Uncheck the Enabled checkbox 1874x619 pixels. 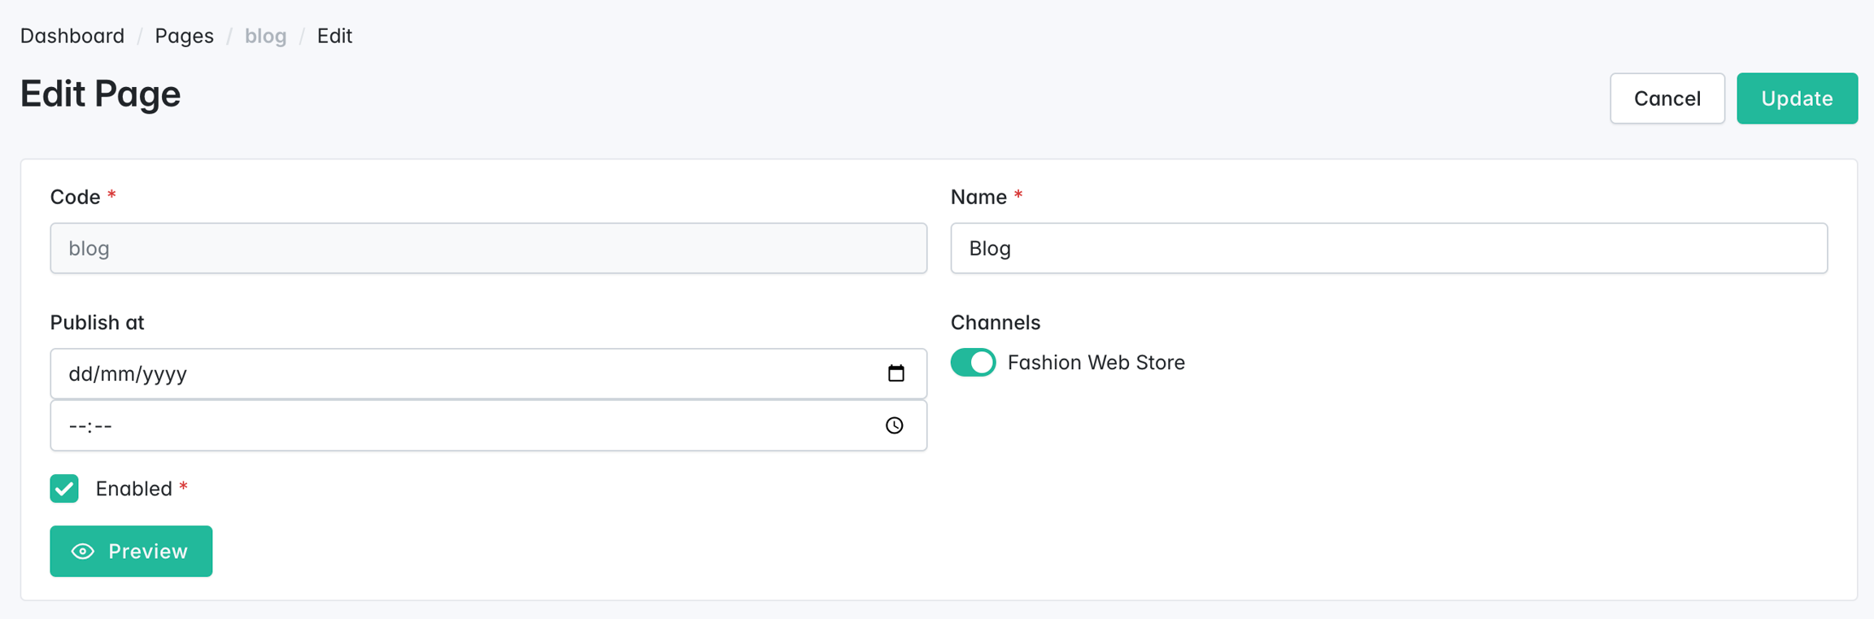(64, 489)
